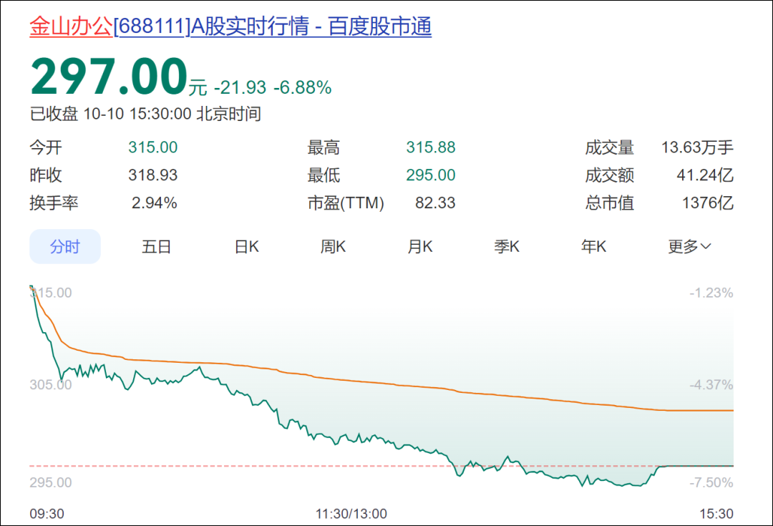The image size is (773, 526).
Task: Select the 分时 chart tab
Action: click(x=65, y=246)
